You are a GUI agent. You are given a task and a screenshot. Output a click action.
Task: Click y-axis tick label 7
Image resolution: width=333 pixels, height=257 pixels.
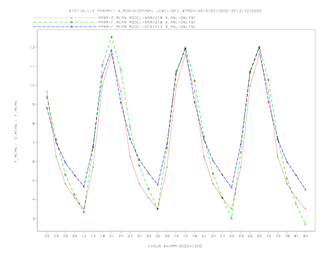pos(34,142)
